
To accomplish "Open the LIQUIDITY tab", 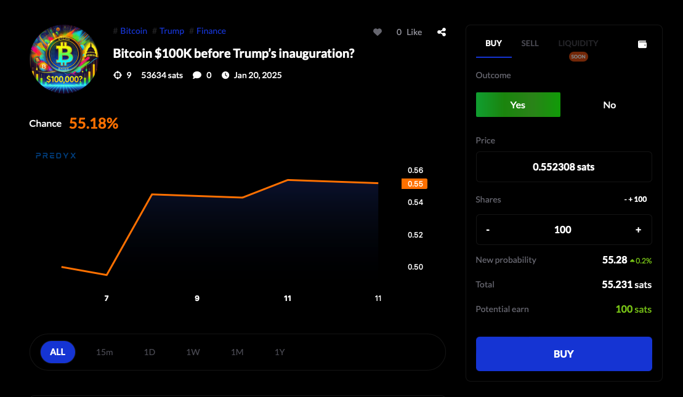I will (578, 43).
